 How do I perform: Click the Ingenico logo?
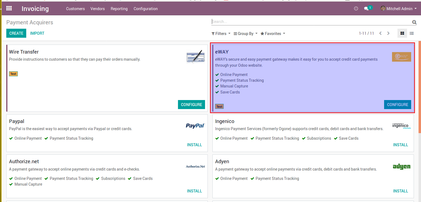(x=402, y=126)
